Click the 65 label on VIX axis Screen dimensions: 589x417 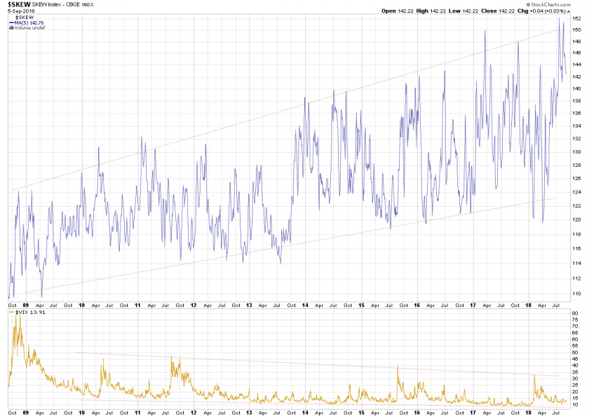(575, 333)
